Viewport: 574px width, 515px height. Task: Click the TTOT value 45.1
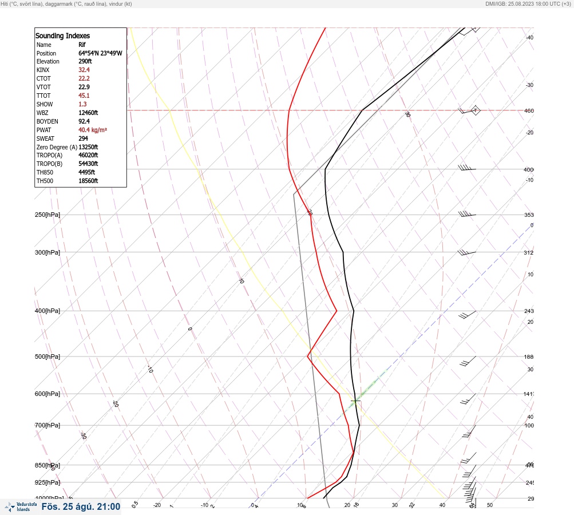[84, 96]
